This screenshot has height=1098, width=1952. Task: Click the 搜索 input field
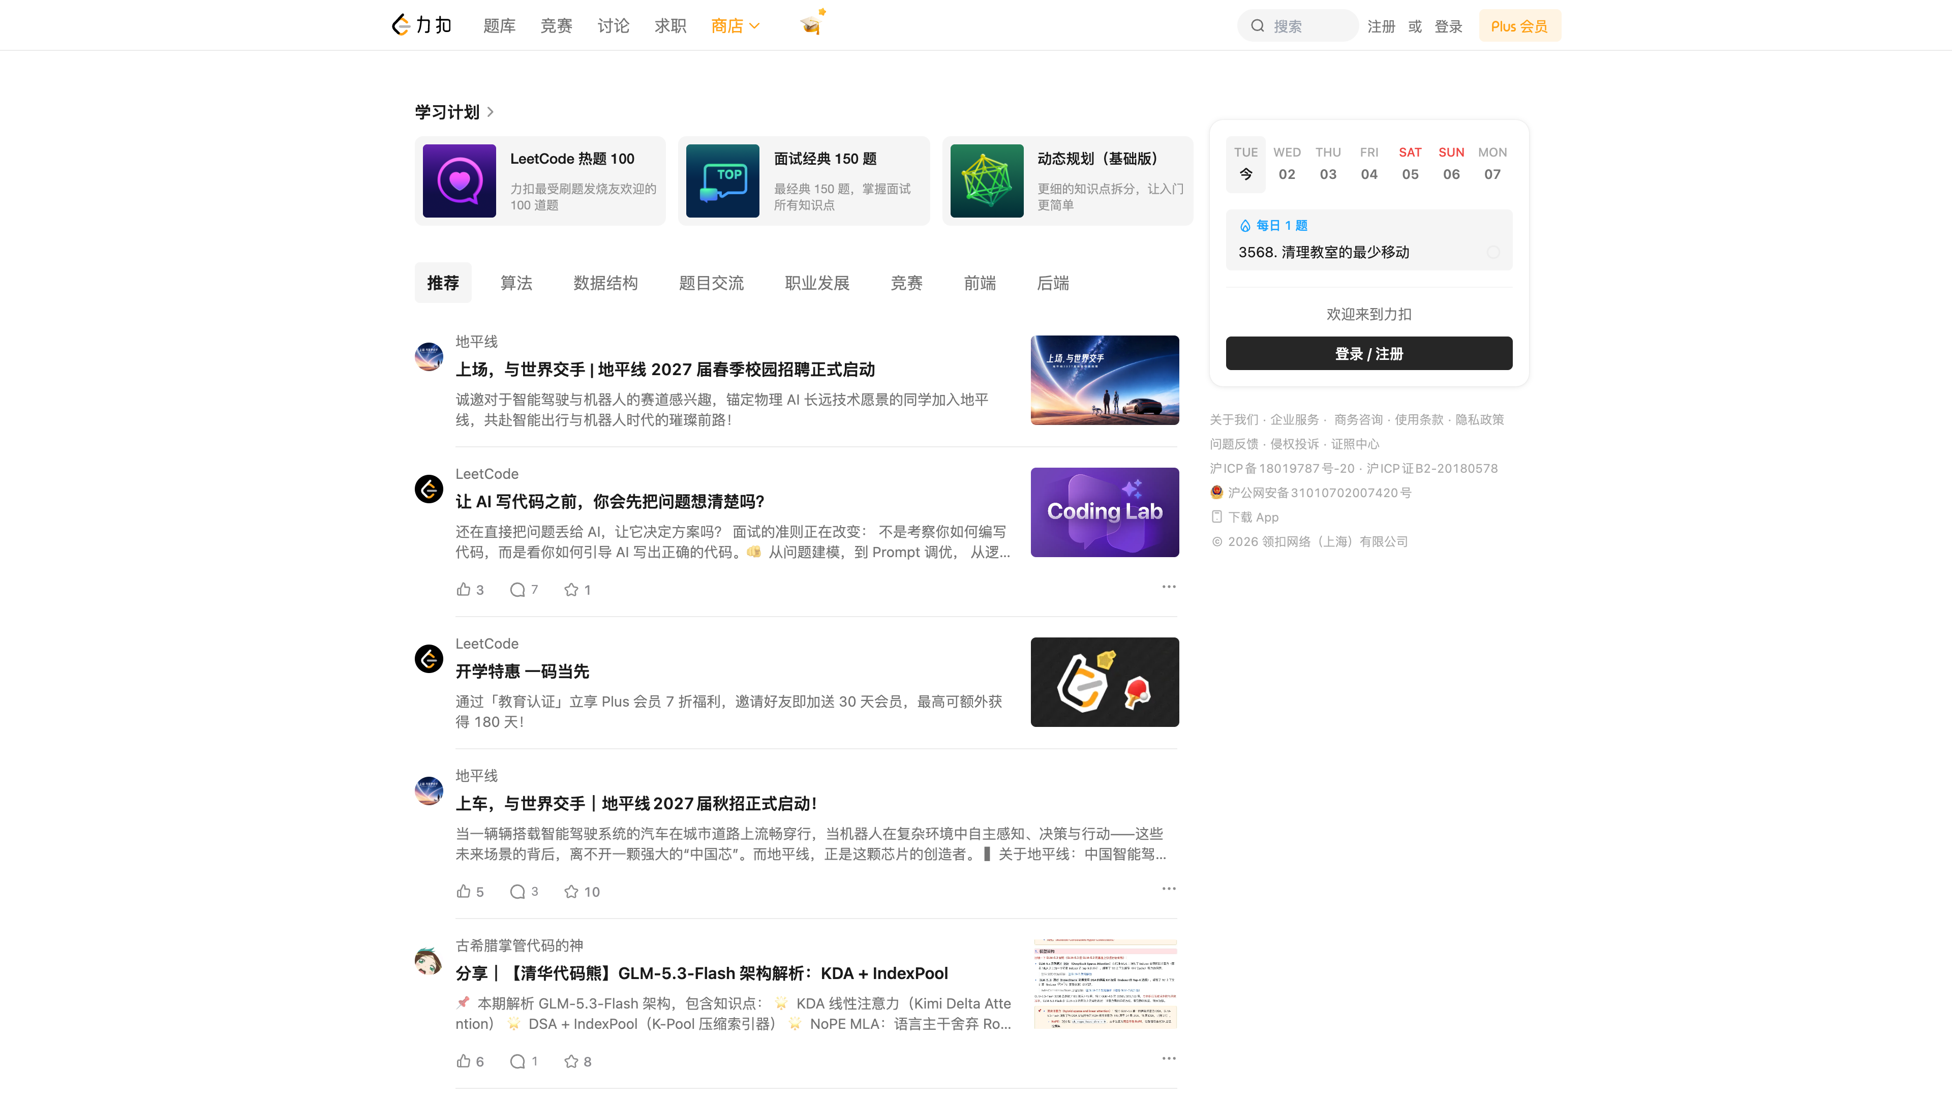pos(1297,26)
